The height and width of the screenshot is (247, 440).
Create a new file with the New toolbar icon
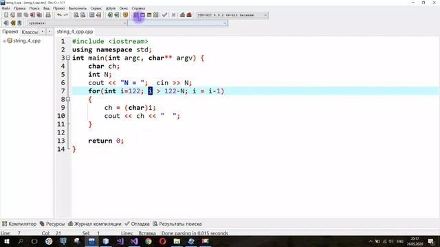[6, 15]
